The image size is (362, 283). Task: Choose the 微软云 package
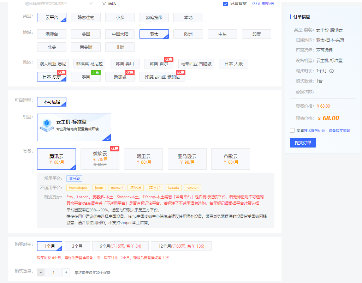(x=100, y=159)
